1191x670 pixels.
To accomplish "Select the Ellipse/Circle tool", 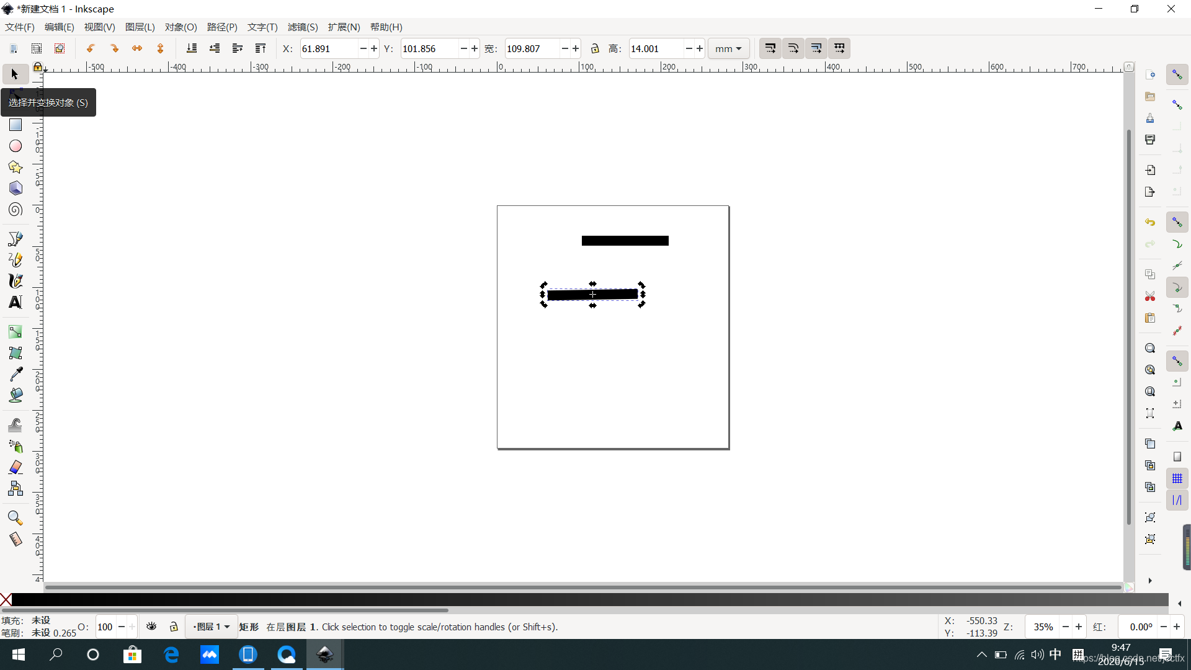I will 16,146.
